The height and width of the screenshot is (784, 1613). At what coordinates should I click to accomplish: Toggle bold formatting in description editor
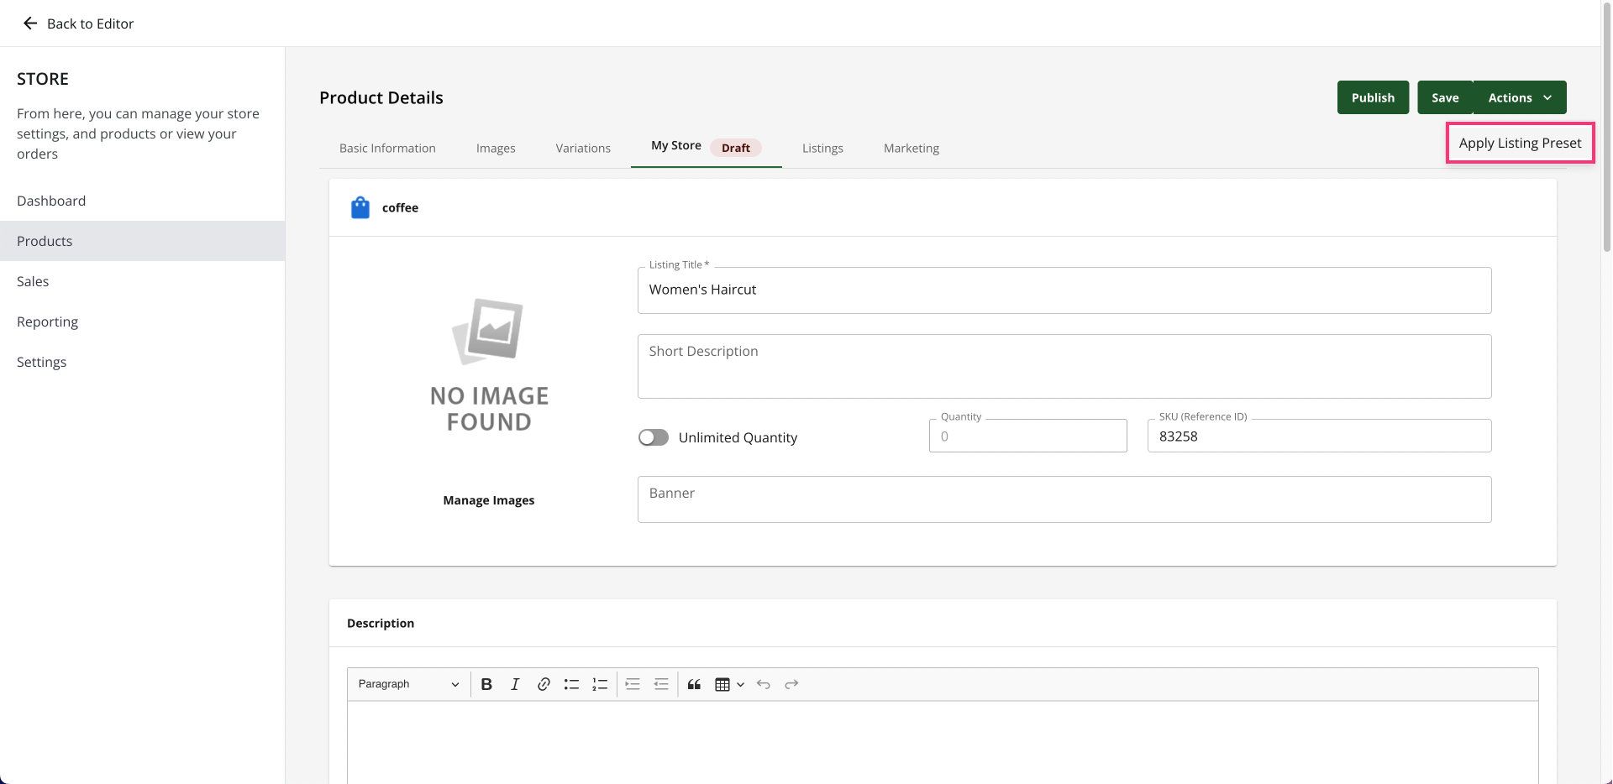click(x=486, y=684)
